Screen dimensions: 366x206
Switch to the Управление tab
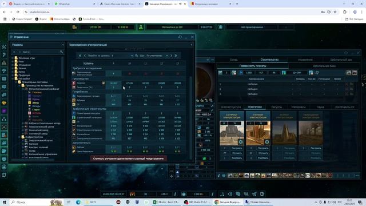pos(305,60)
